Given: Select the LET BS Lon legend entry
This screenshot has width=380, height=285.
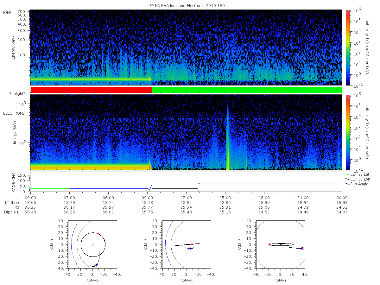Looking at the screenshot, I should click(358, 179).
